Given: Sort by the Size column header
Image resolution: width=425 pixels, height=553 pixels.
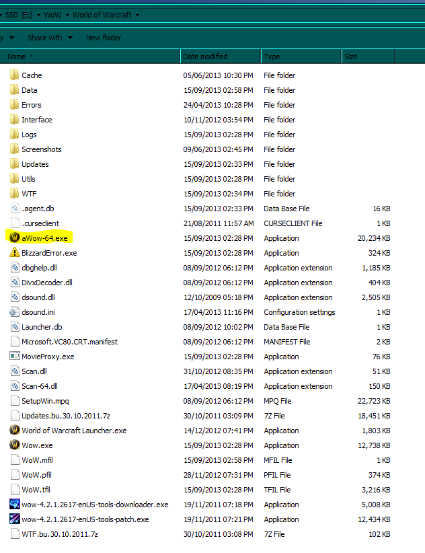Looking at the screenshot, I should point(369,57).
